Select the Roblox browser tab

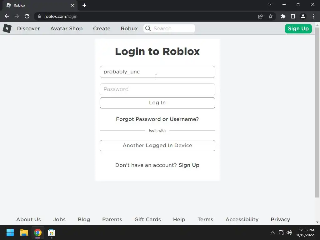[x=40, y=5]
